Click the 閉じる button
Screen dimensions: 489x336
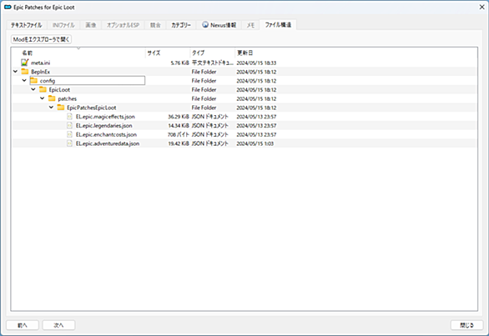466,325
